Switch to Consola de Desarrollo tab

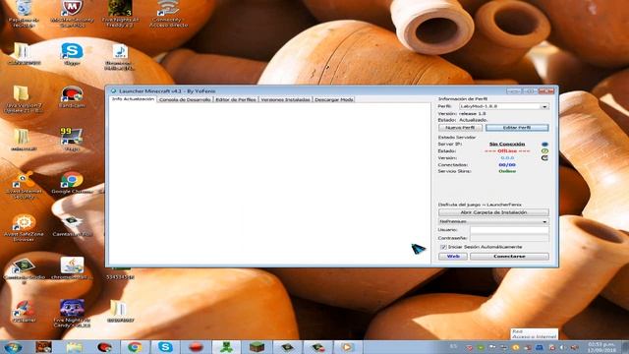(x=185, y=99)
